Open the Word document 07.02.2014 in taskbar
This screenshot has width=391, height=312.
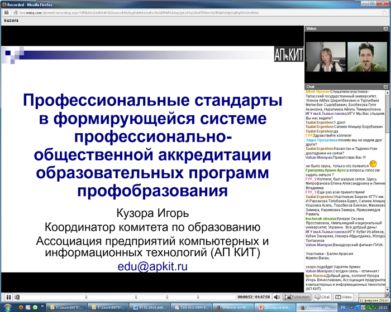click(150, 308)
